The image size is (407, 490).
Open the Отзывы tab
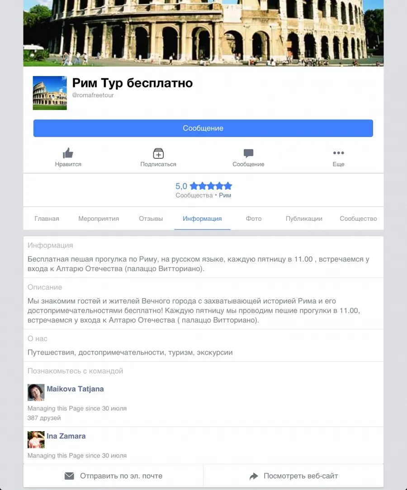coord(151,219)
